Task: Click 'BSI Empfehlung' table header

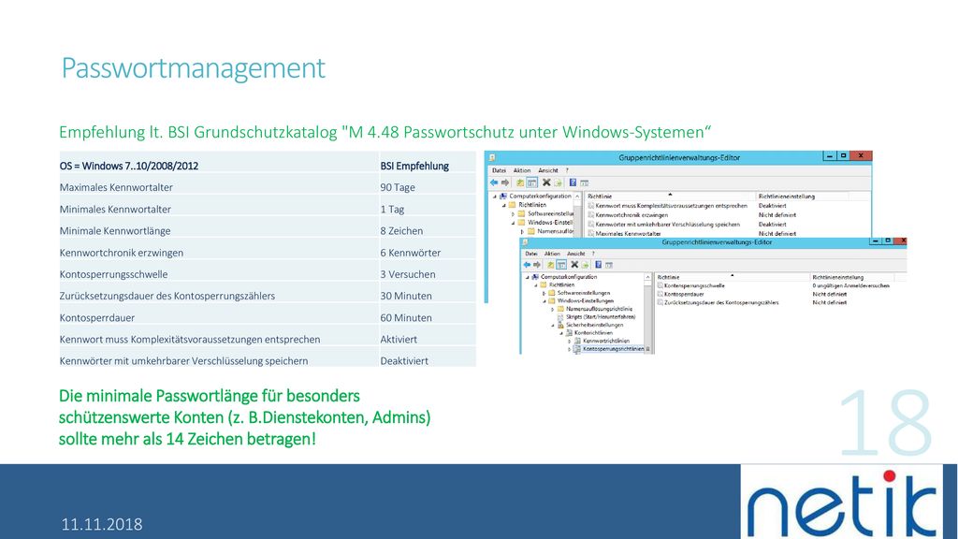Action: pos(414,166)
